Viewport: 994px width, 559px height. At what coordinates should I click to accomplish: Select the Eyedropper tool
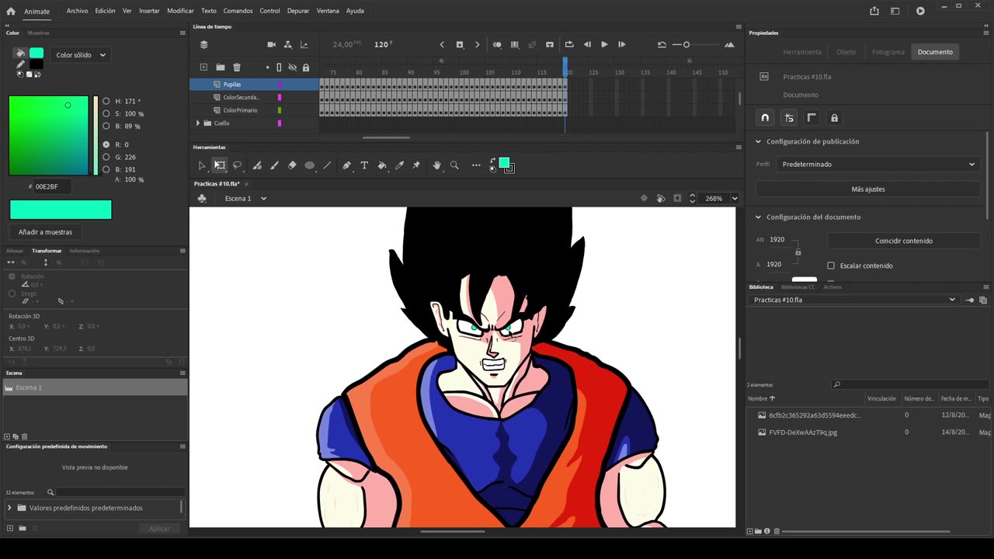[400, 165]
